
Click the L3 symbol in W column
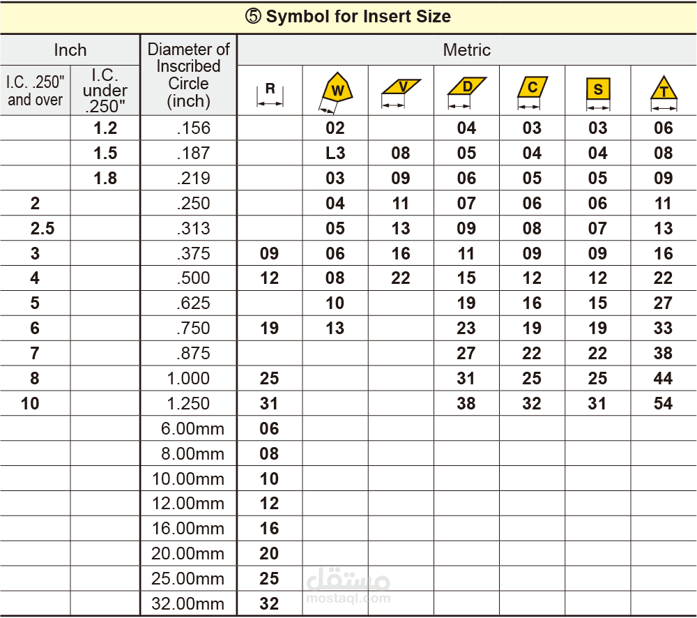335,153
